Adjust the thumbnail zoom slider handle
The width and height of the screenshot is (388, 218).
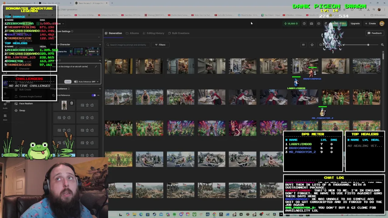point(368,45)
